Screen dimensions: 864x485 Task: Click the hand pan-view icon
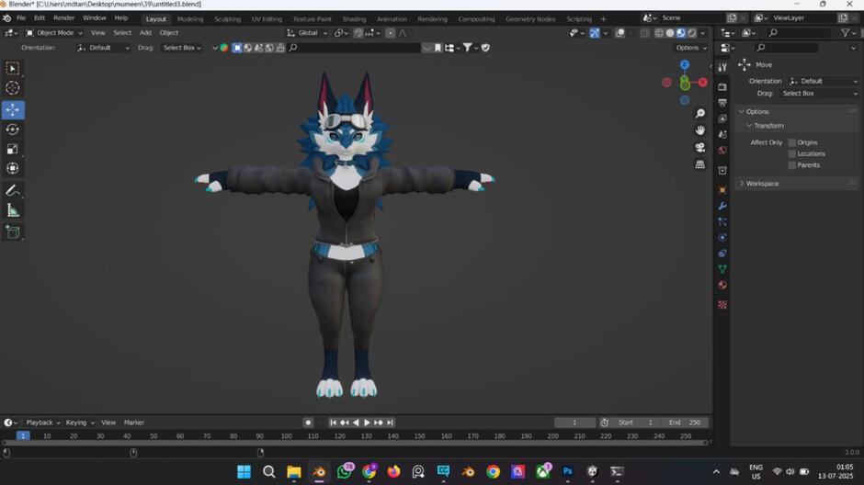coord(699,130)
